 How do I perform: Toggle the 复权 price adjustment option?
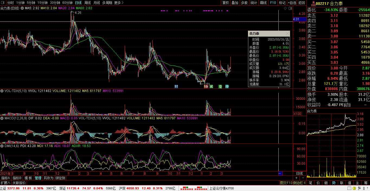(226, 3)
